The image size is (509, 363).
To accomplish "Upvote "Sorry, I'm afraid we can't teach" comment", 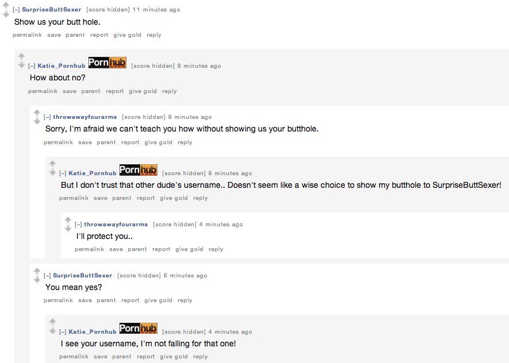I will click(37, 113).
